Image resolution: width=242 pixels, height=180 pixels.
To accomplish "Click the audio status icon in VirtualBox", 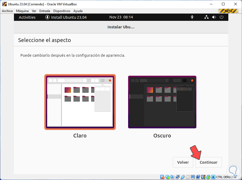I will (172, 177).
